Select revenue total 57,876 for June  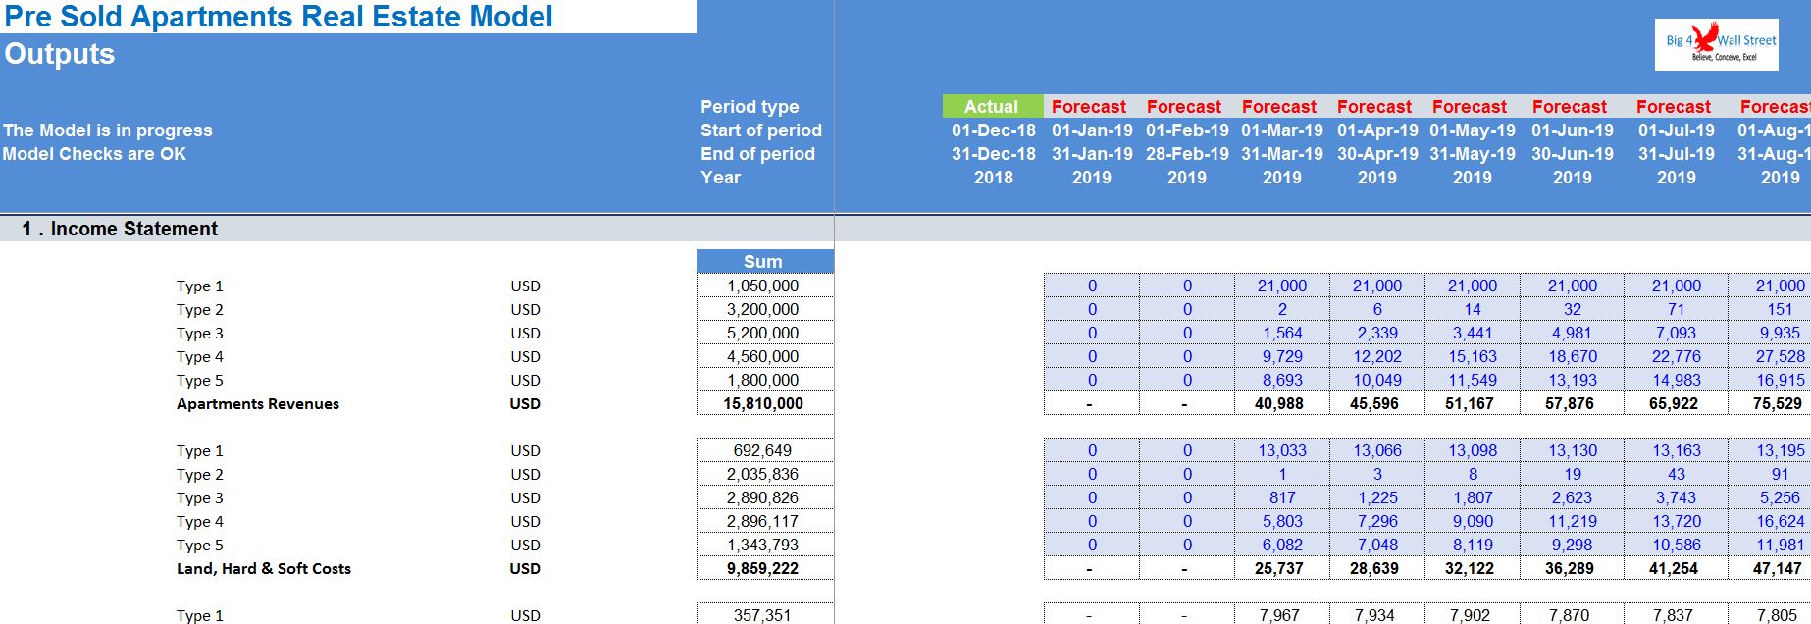1573,403
